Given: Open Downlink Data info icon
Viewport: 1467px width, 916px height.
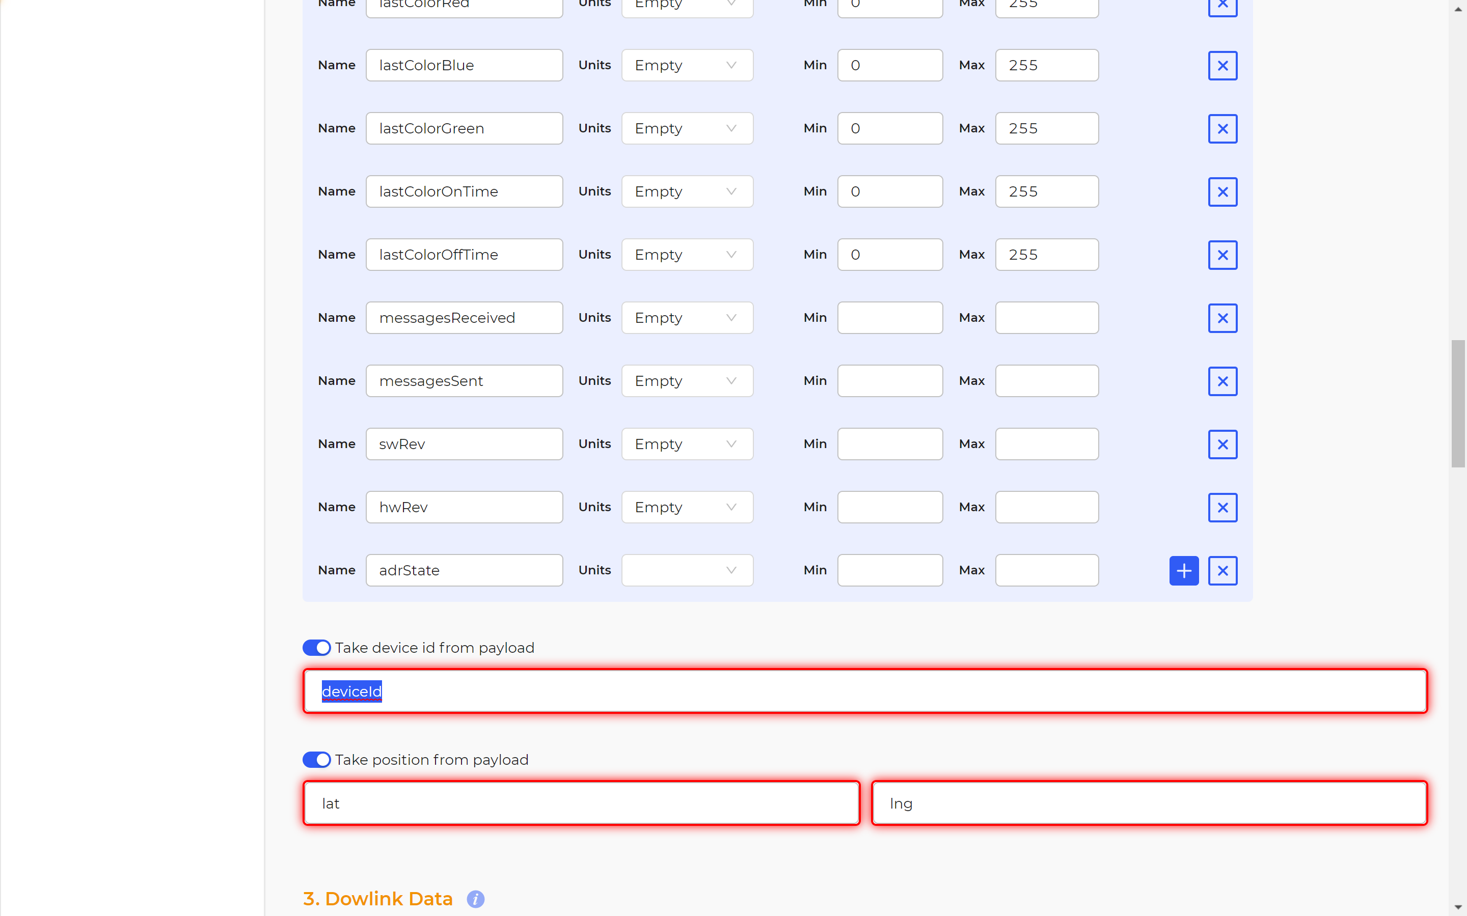Looking at the screenshot, I should pos(475,899).
